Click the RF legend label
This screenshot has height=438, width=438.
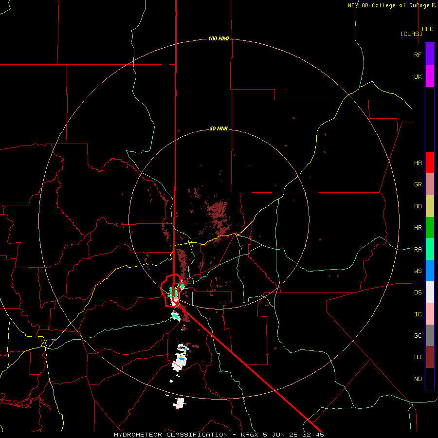pyautogui.click(x=418, y=55)
